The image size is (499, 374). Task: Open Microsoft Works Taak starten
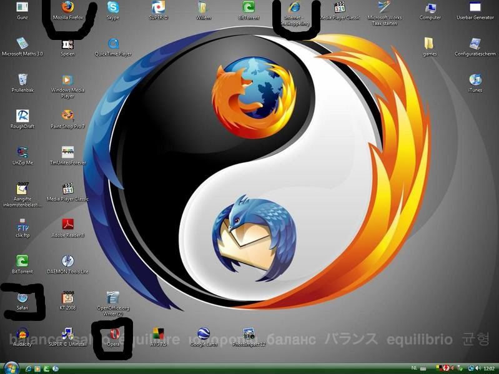pyautogui.click(x=385, y=14)
